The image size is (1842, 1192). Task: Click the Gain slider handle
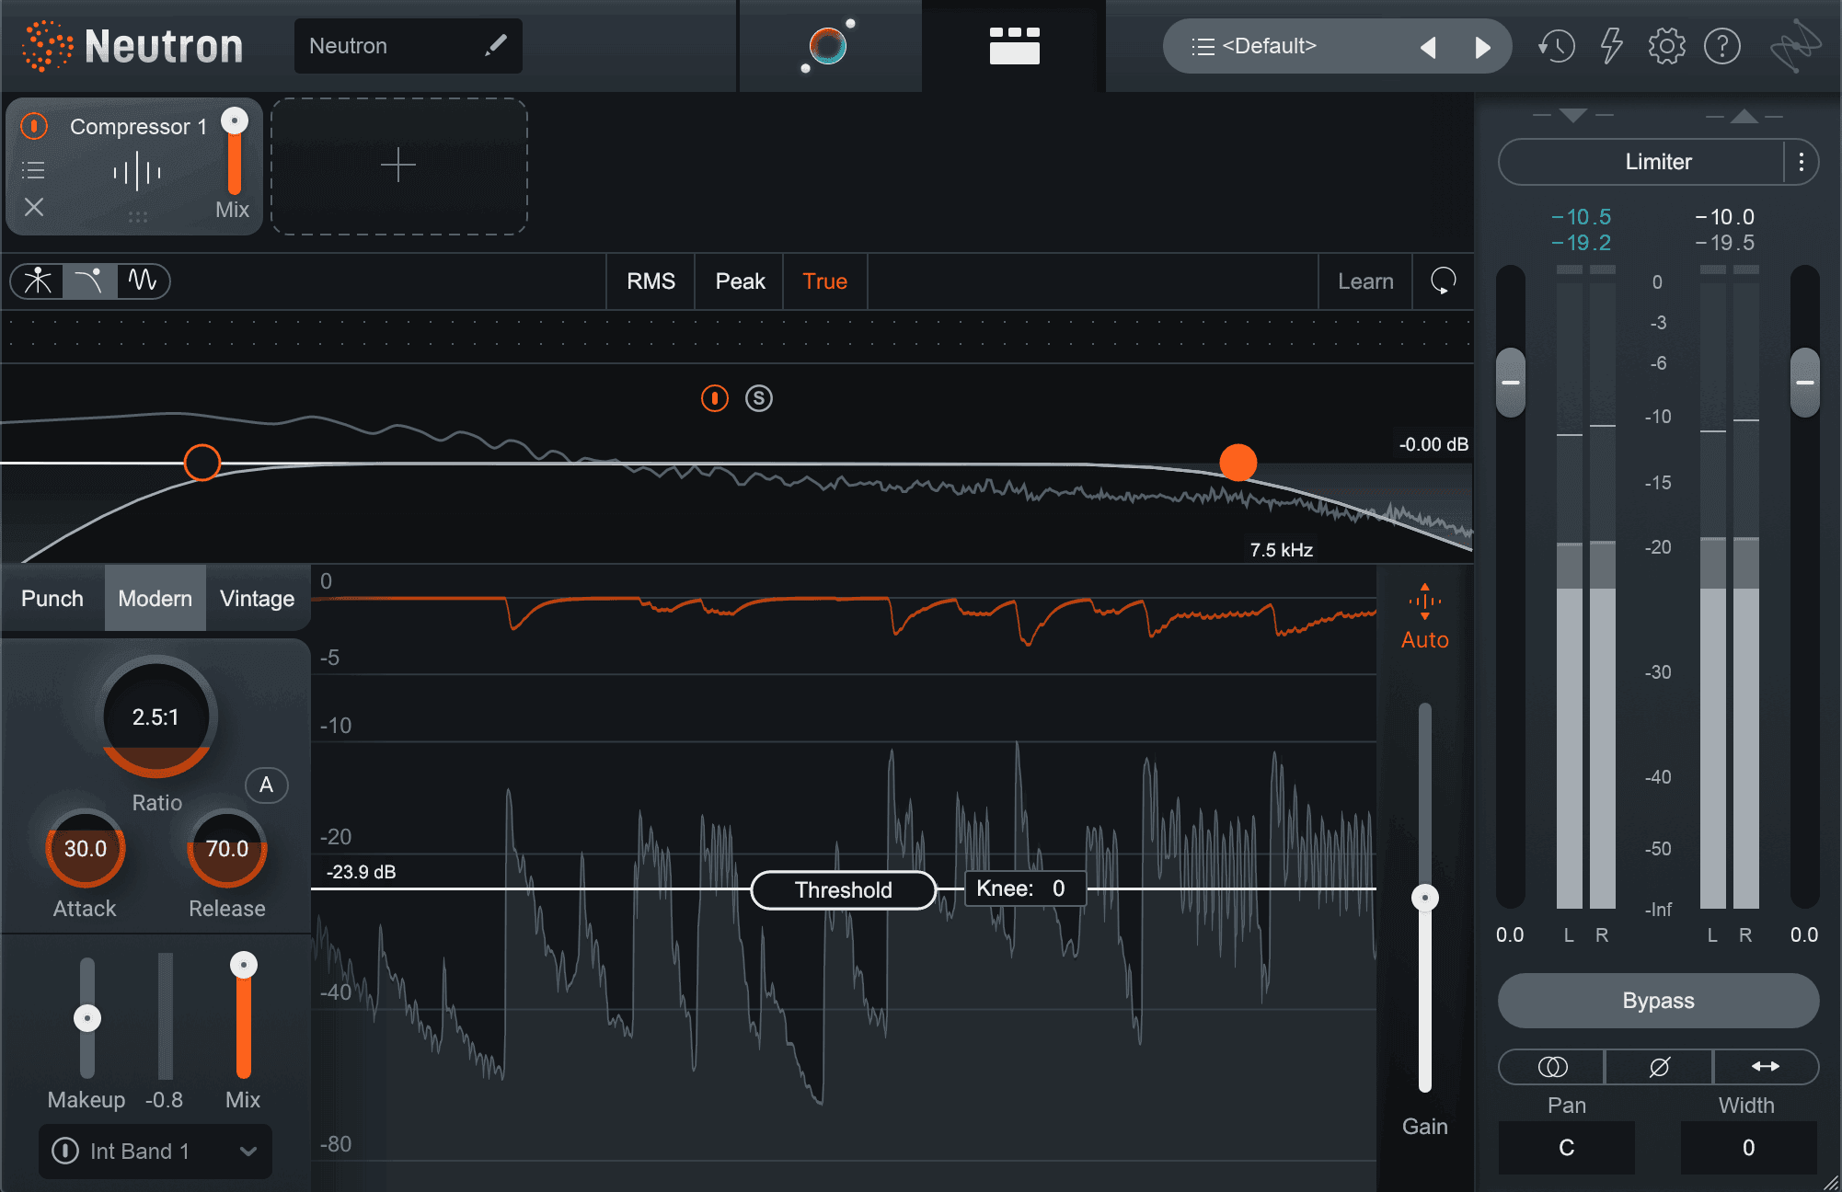click(1424, 898)
